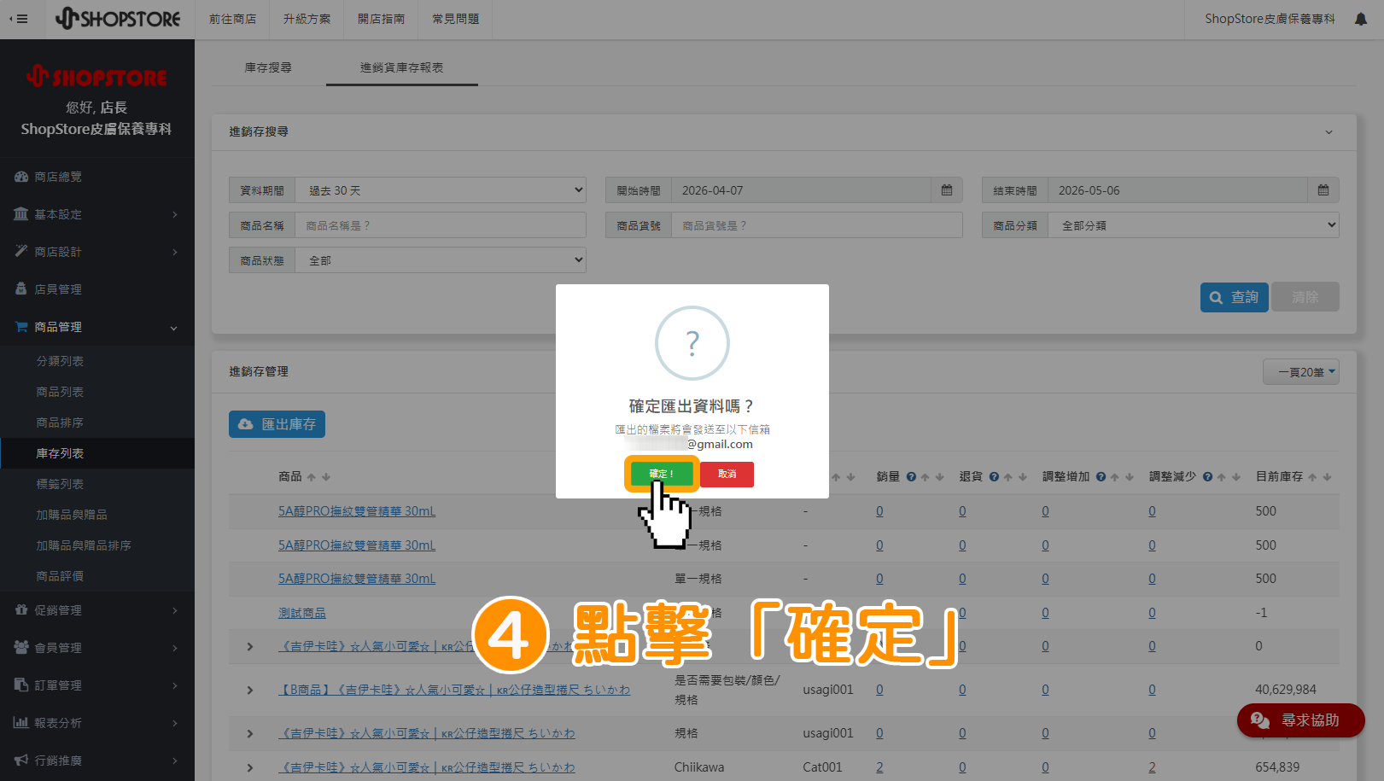Screen dimensions: 1384x781
Task: Open 前往商店 in top menu
Action: click(x=233, y=19)
